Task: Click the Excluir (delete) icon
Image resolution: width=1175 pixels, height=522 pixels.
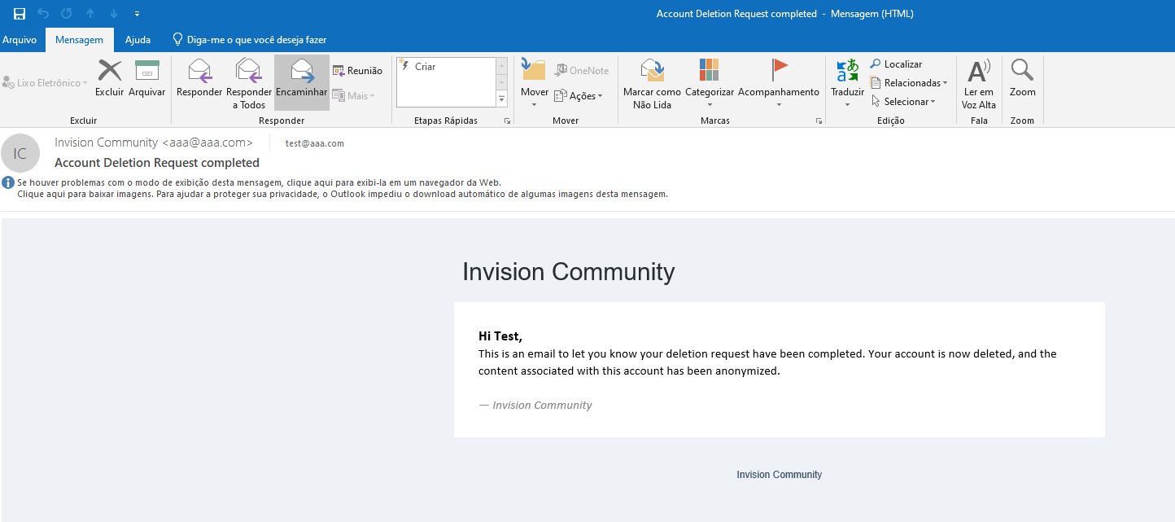Action: pos(109,72)
